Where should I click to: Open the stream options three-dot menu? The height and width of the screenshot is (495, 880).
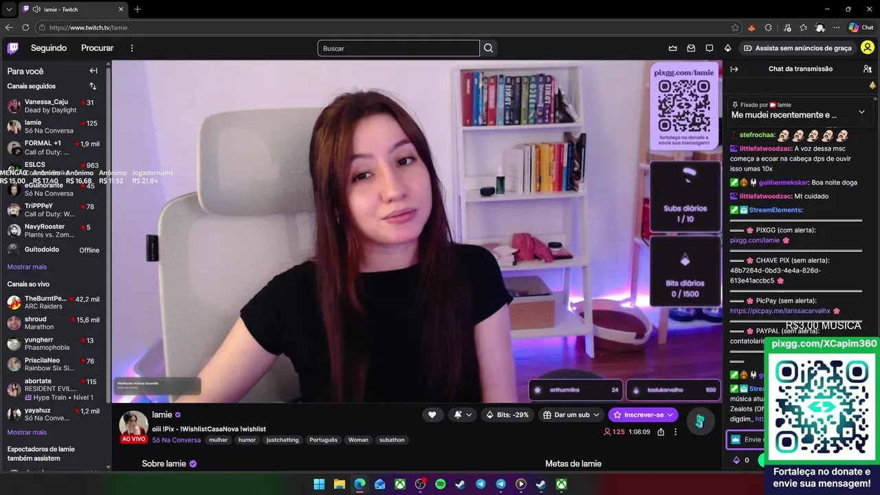pos(675,432)
